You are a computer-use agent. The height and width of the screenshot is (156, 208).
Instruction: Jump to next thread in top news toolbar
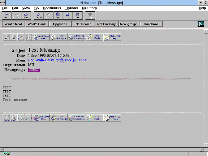28,37
